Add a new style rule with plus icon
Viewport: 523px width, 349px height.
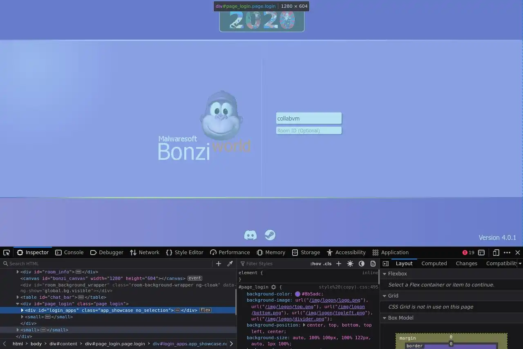click(338, 264)
